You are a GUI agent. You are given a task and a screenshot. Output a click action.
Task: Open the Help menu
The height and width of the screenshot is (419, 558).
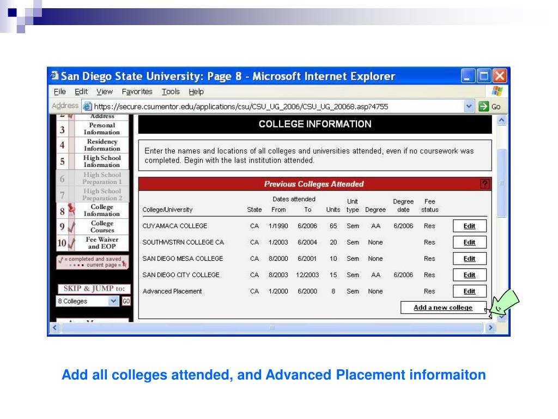pos(196,92)
